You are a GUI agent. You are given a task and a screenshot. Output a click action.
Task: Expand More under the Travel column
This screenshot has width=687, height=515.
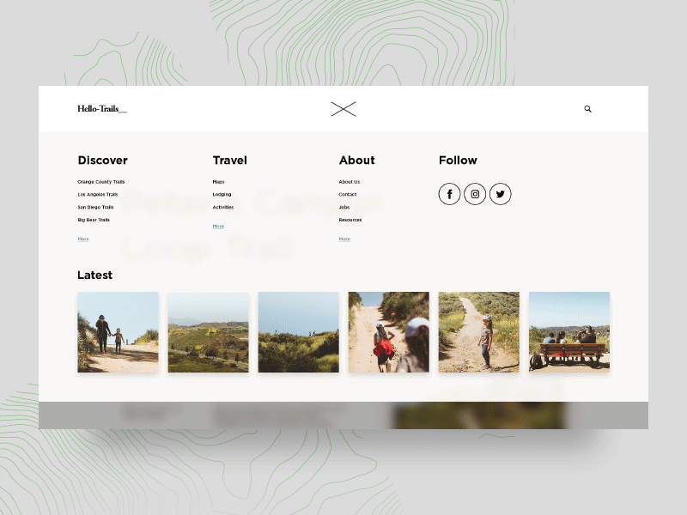pos(217,226)
